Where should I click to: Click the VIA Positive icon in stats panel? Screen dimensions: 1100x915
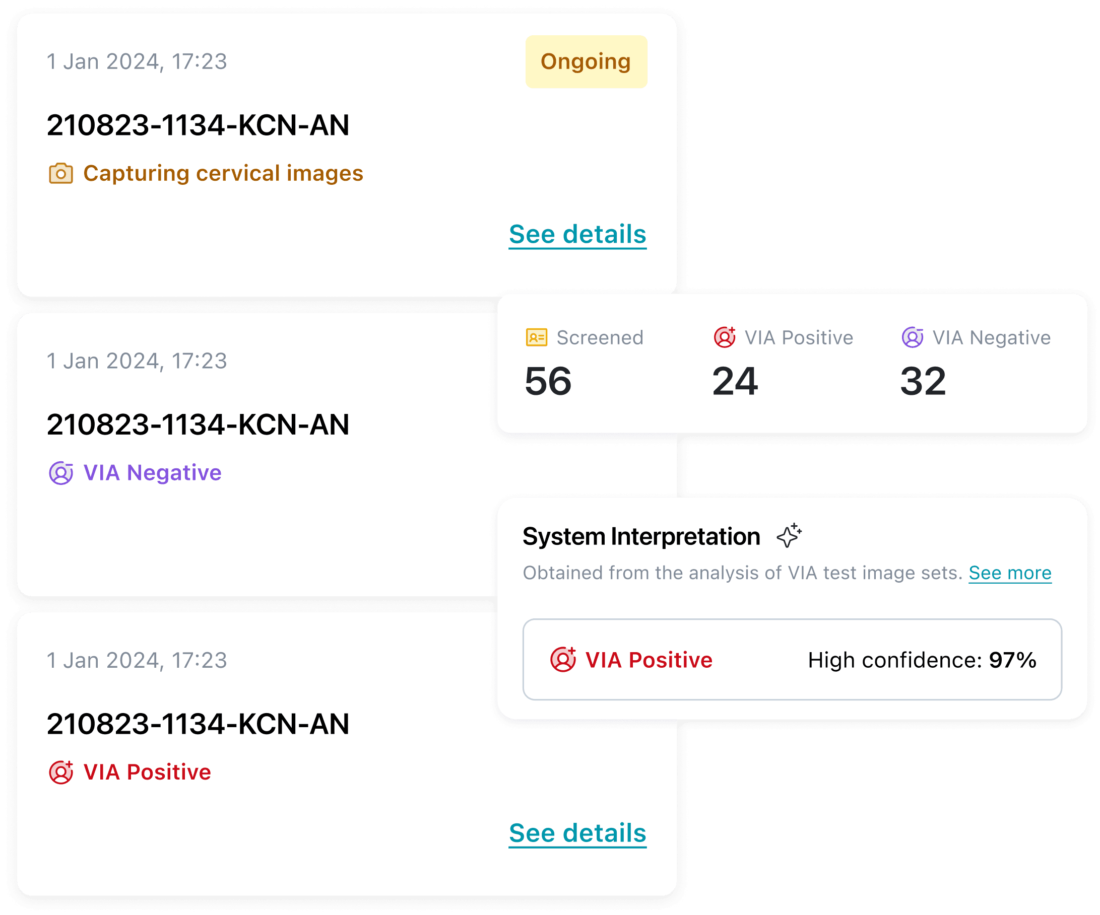[x=725, y=337]
